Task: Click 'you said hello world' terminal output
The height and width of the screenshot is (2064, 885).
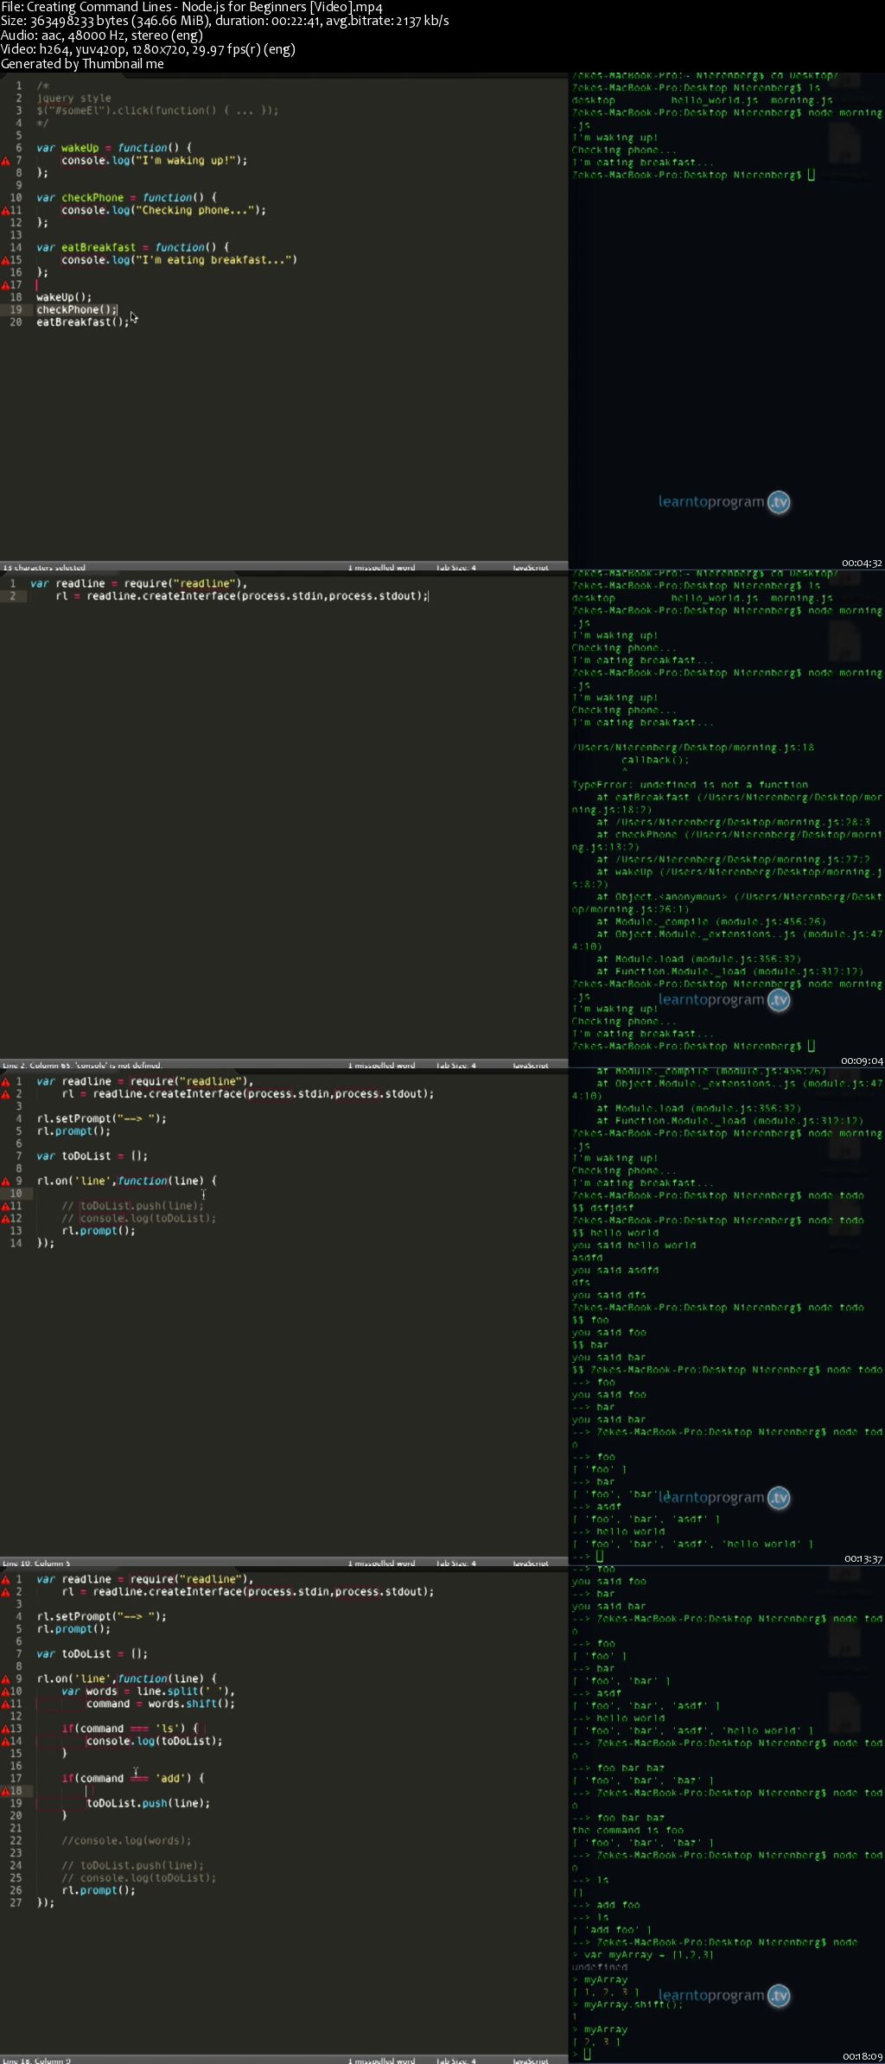Action: [634, 1245]
